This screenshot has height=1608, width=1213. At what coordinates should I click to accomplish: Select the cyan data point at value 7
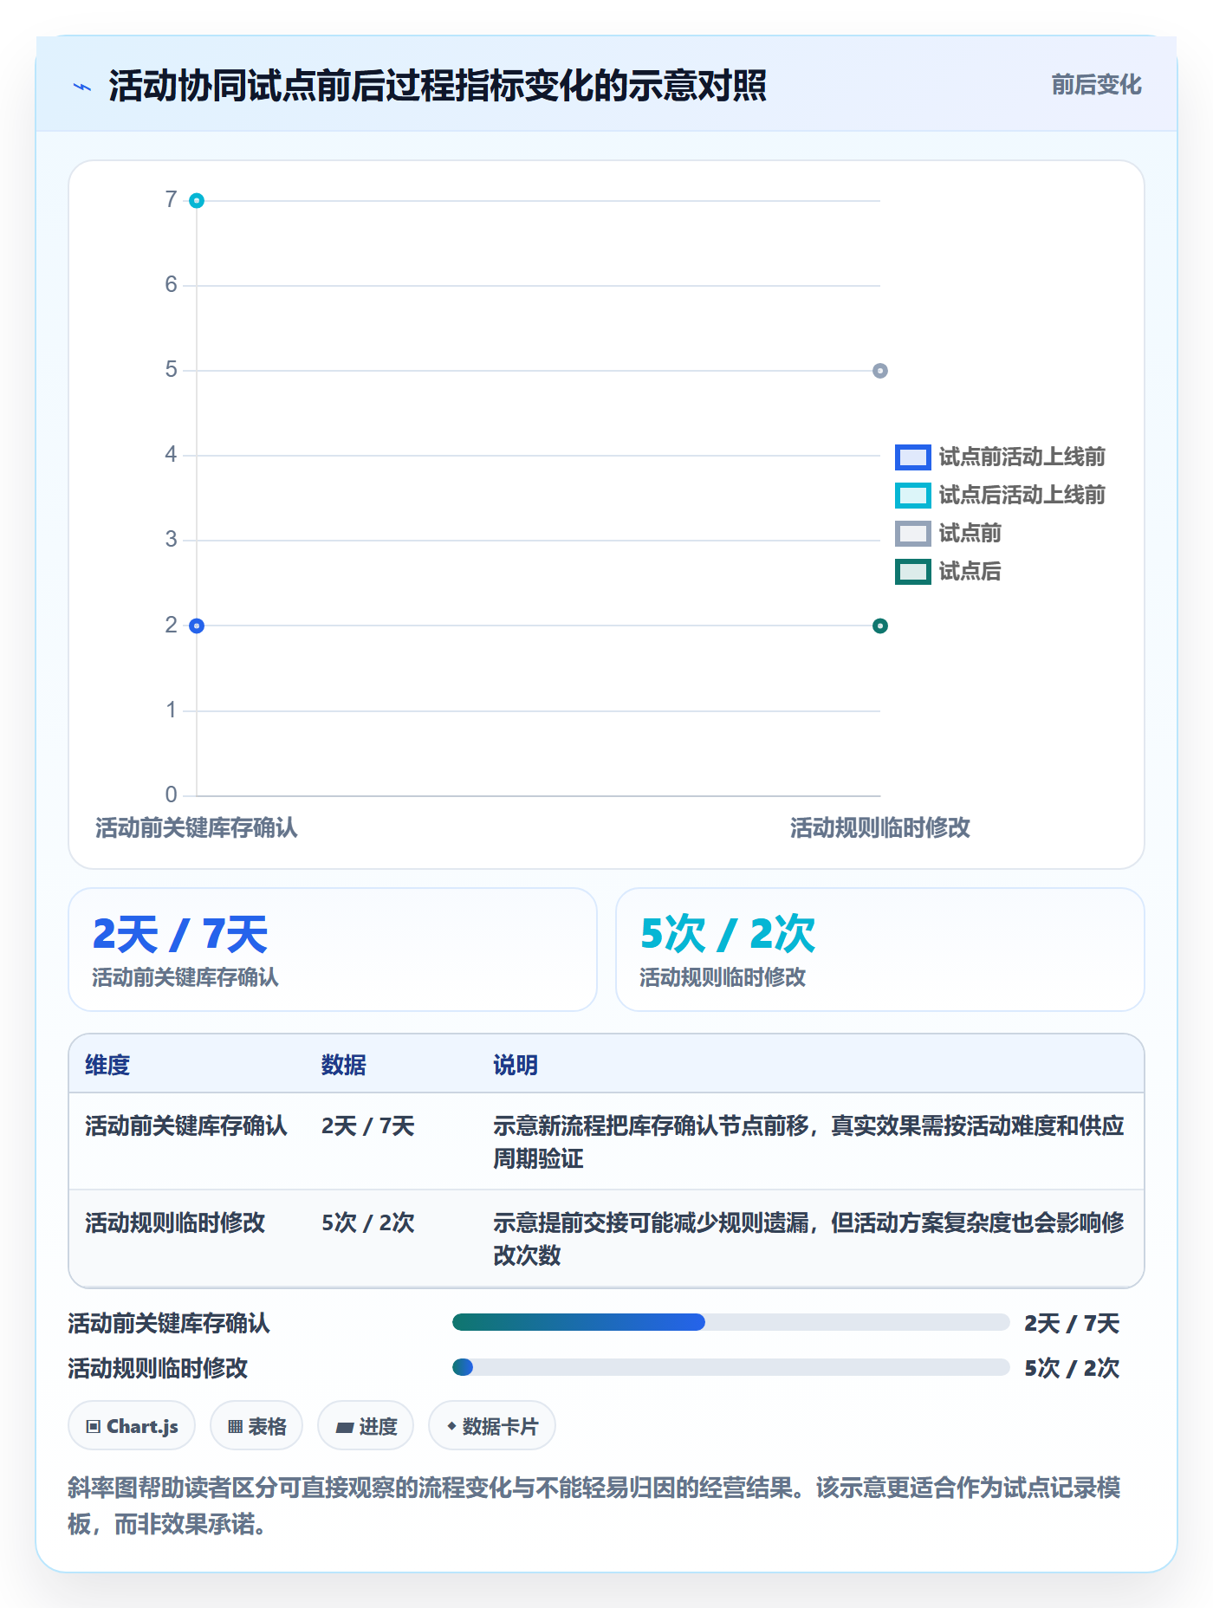197,201
